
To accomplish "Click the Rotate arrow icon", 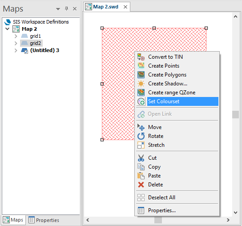I will (x=141, y=136).
